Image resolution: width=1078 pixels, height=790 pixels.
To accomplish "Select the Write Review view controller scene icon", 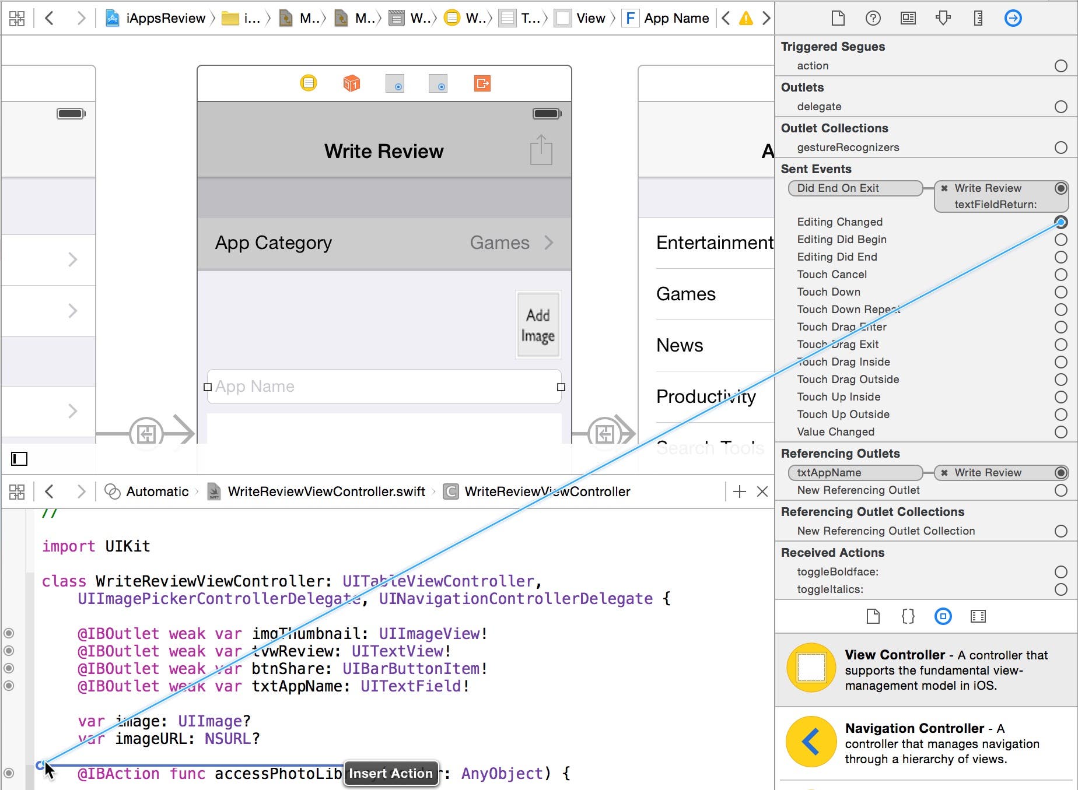I will [309, 83].
